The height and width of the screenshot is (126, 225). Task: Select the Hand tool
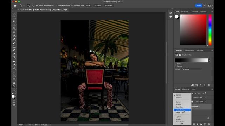(14, 83)
